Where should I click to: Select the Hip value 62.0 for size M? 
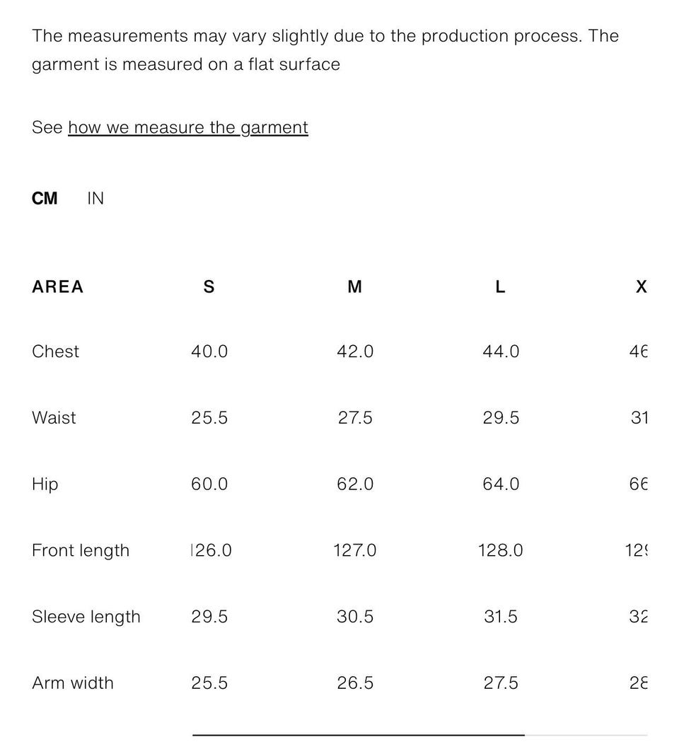(355, 484)
